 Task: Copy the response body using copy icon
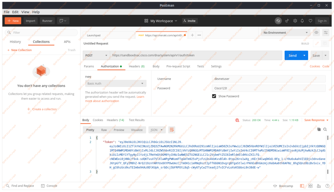[319, 129]
